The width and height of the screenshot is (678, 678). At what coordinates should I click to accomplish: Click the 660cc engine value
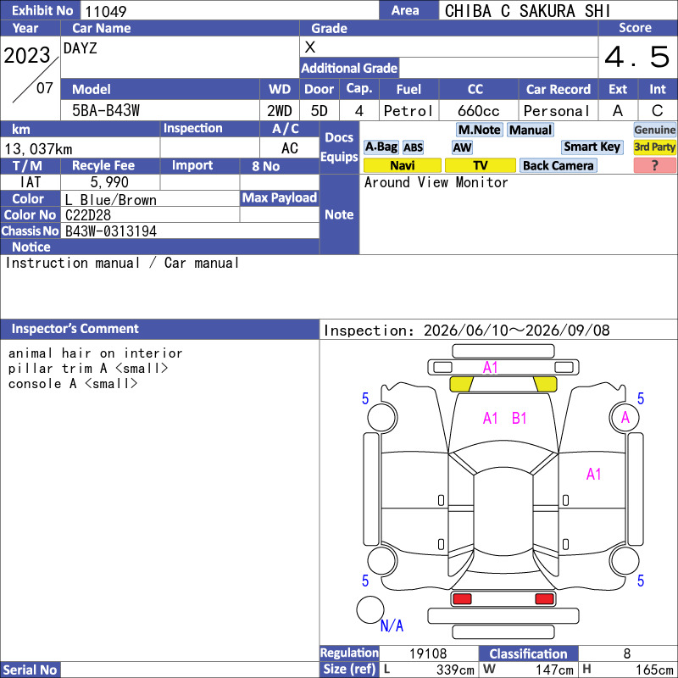[x=479, y=111]
